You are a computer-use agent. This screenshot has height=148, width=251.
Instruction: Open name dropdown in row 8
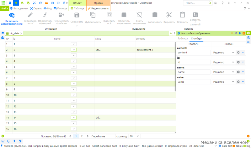[74, 84]
